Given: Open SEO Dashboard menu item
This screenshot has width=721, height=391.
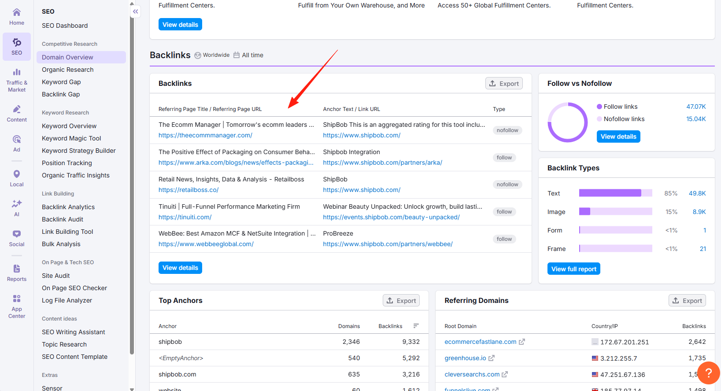Looking at the screenshot, I should pyautogui.click(x=65, y=26).
